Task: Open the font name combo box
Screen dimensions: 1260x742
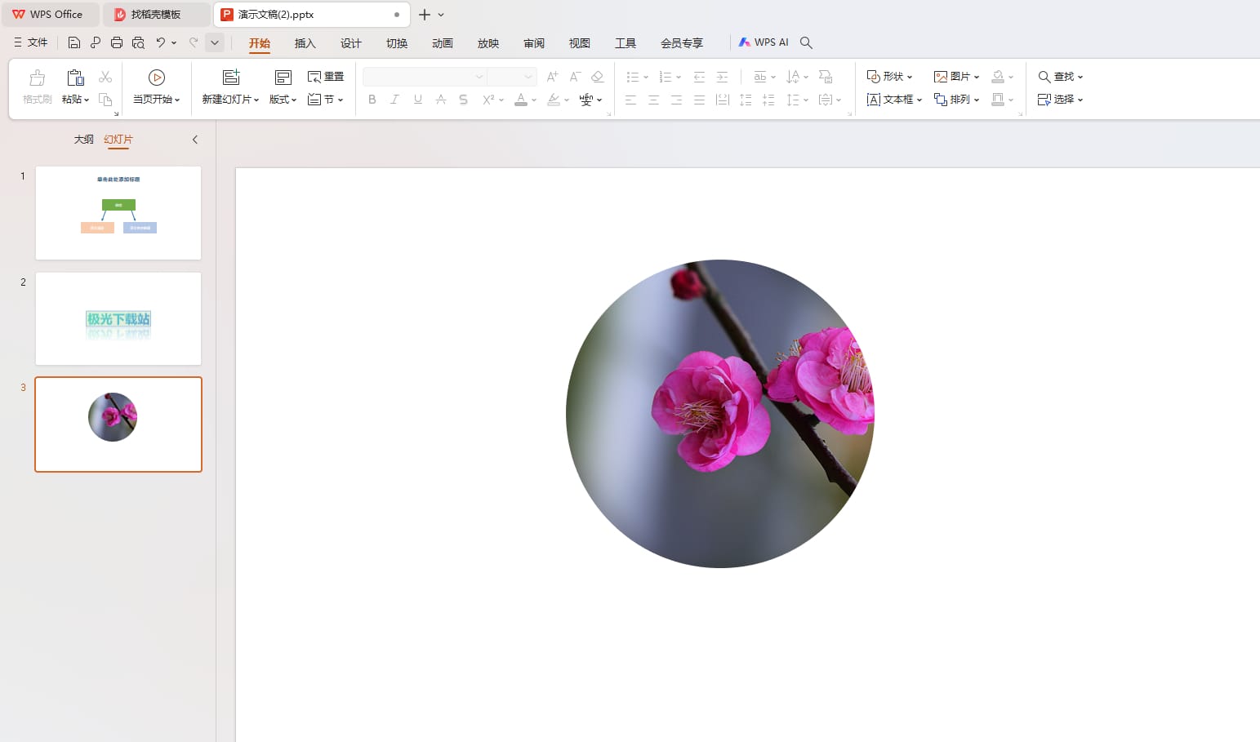Action: click(x=425, y=77)
